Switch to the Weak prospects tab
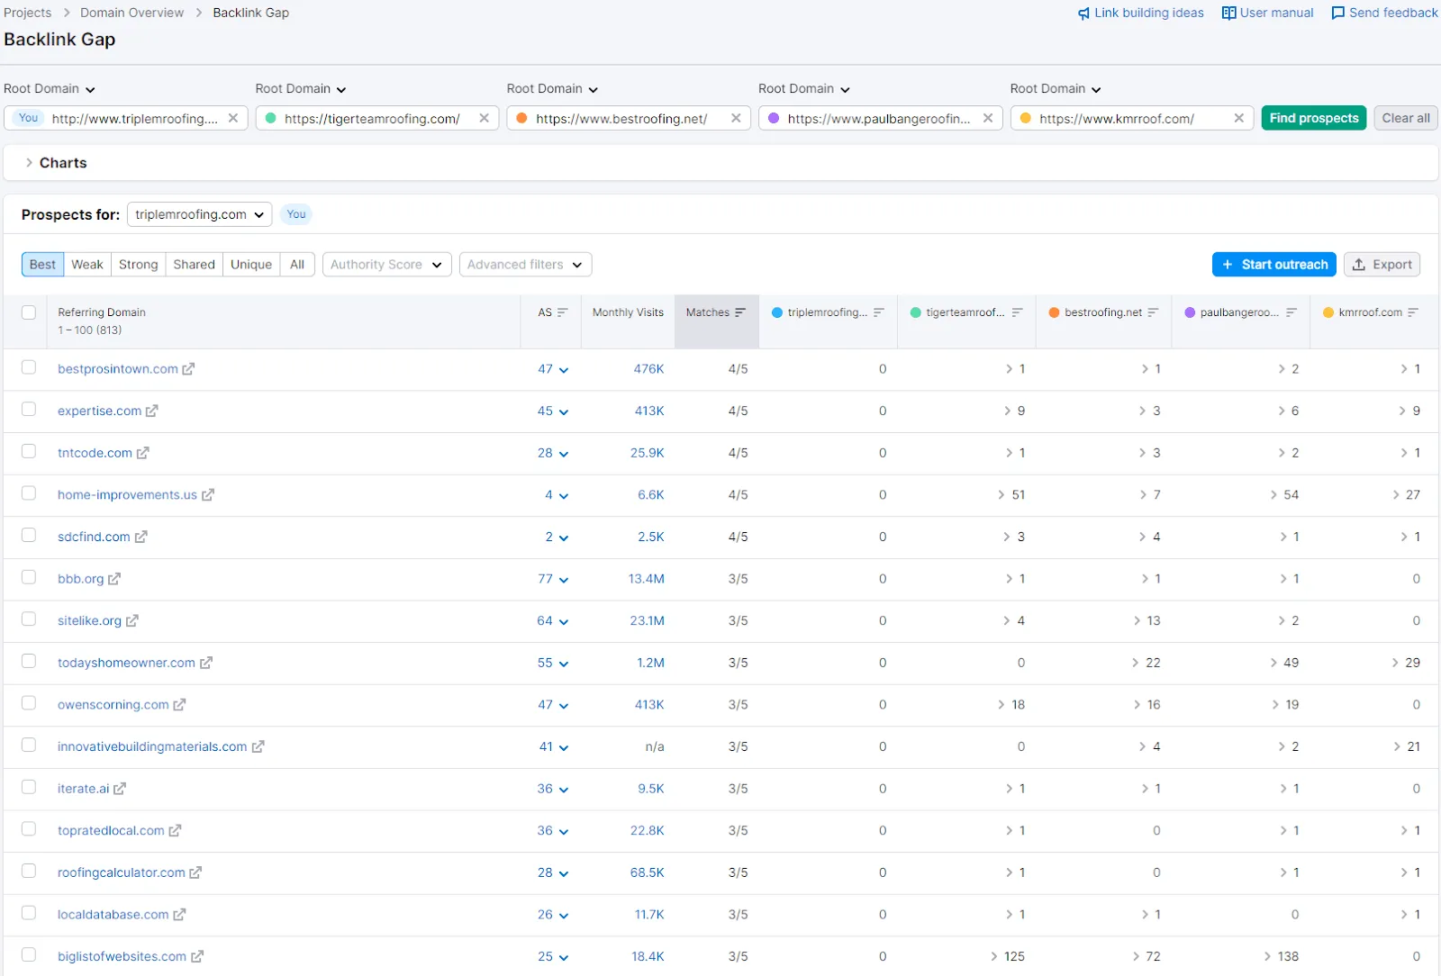The image size is (1441, 976). point(86,264)
